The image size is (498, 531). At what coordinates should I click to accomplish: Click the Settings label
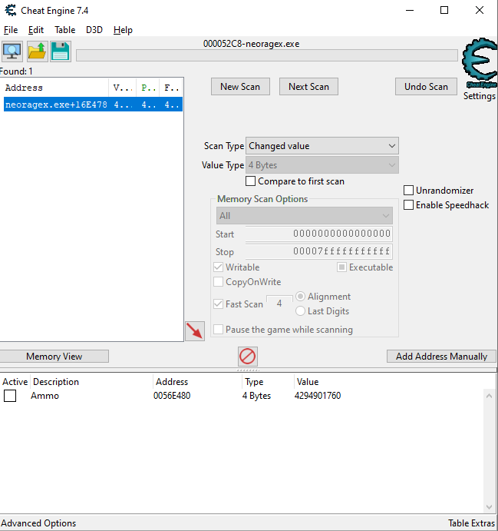pyautogui.click(x=479, y=96)
